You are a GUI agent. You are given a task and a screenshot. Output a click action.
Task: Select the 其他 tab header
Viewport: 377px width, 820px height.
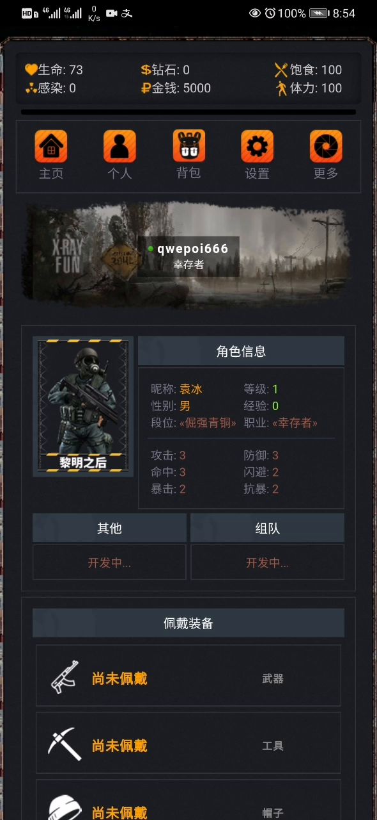point(109,528)
